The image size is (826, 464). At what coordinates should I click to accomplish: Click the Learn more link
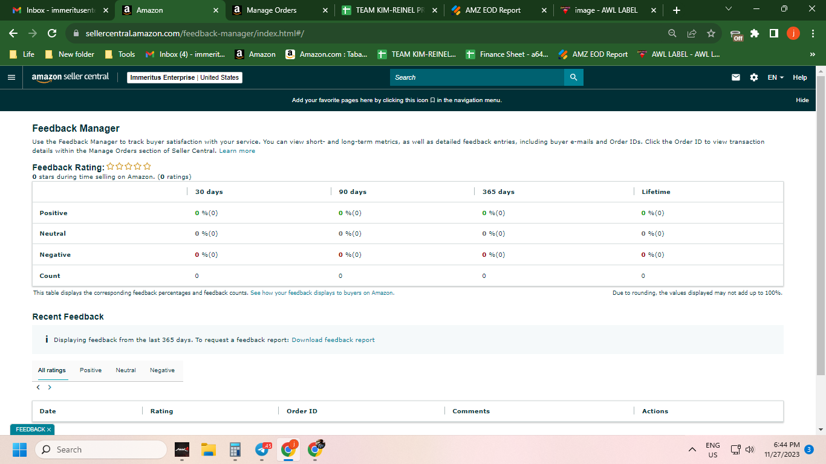coord(237,151)
